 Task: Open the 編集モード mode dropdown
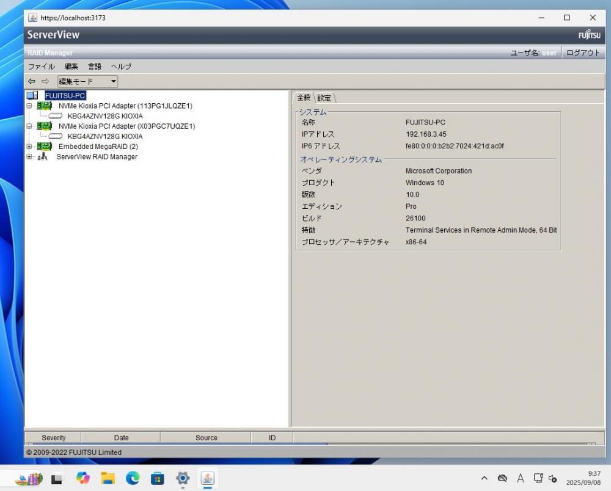click(x=87, y=81)
